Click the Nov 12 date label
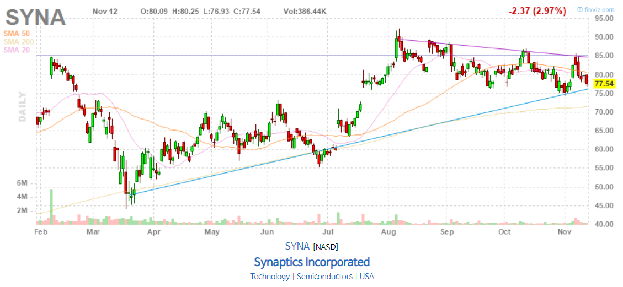 [105, 12]
